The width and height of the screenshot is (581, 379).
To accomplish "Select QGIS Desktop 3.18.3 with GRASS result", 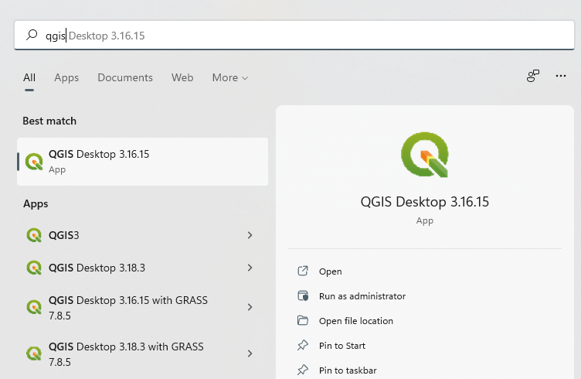I will [x=142, y=353].
